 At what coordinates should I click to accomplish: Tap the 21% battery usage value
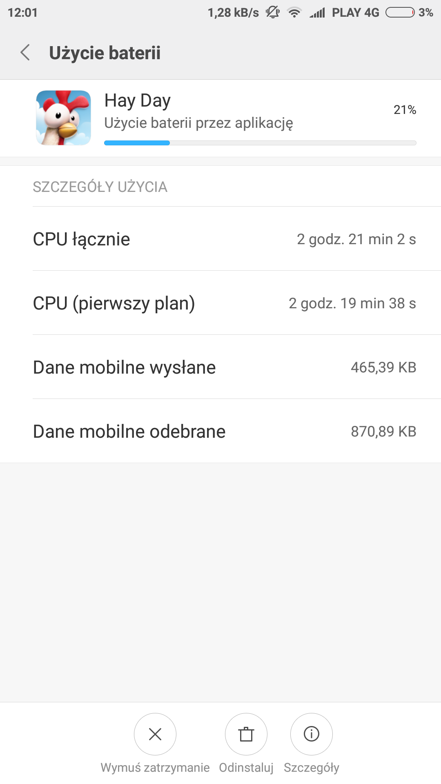405,109
